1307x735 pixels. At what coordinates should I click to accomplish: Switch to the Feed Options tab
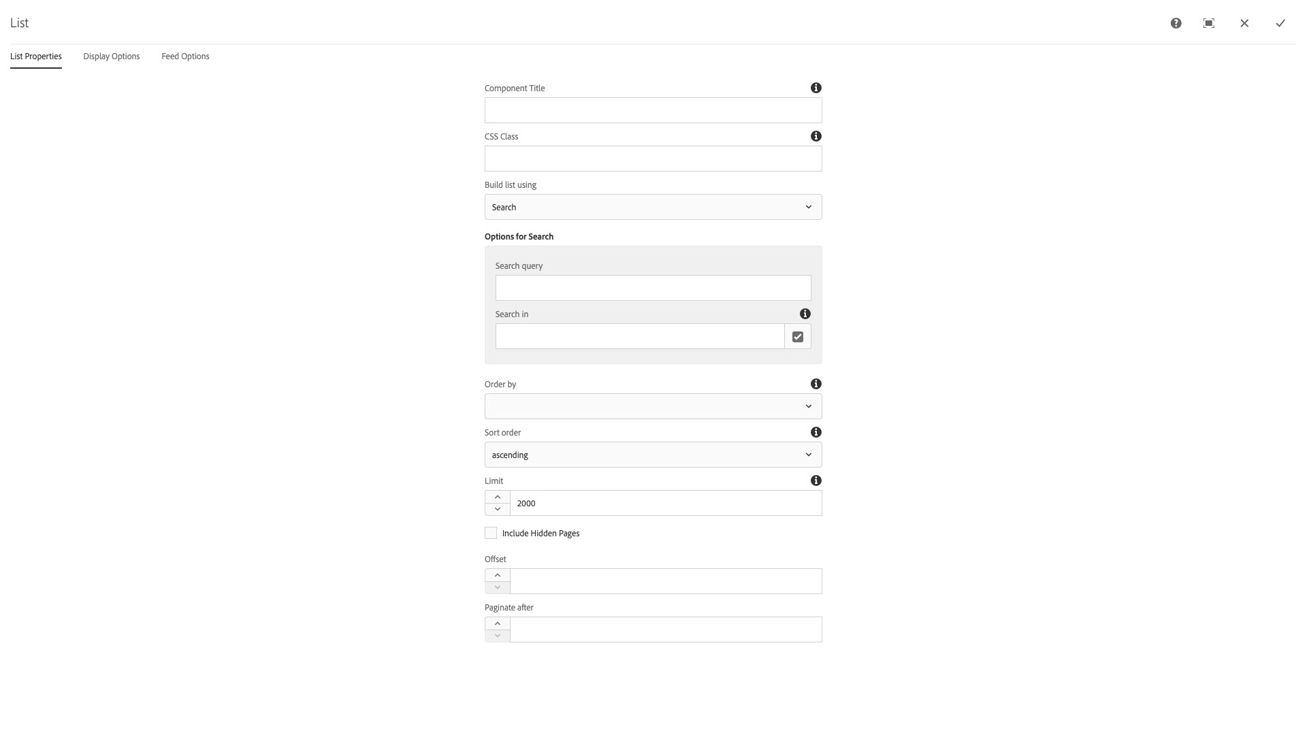pyautogui.click(x=185, y=56)
